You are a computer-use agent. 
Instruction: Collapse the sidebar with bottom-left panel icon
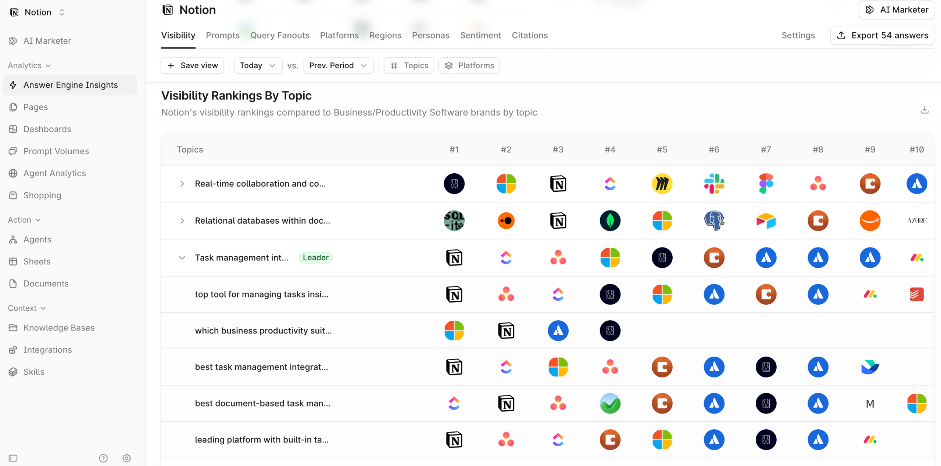[13, 458]
